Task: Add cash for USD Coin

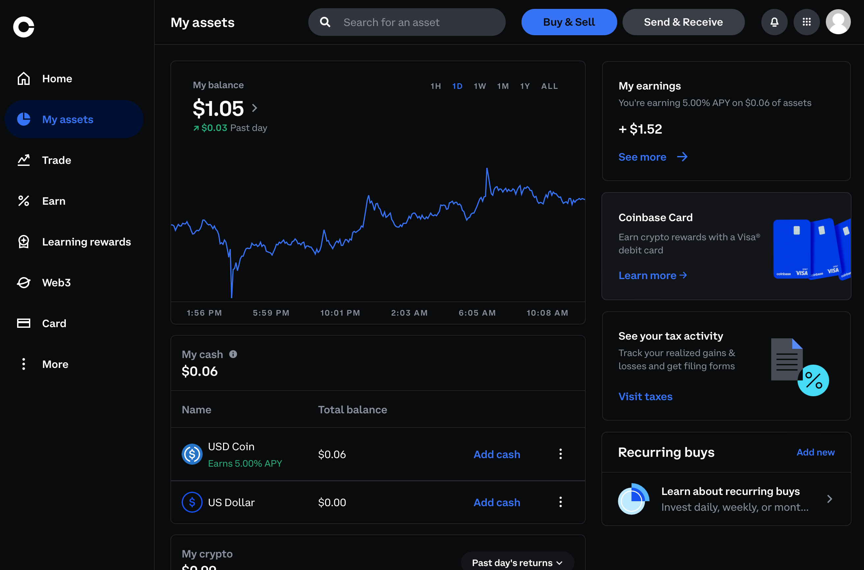Action: pos(497,454)
